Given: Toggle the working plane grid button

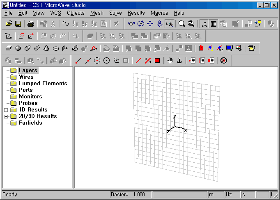Looking at the screenshot, I should (213, 24).
